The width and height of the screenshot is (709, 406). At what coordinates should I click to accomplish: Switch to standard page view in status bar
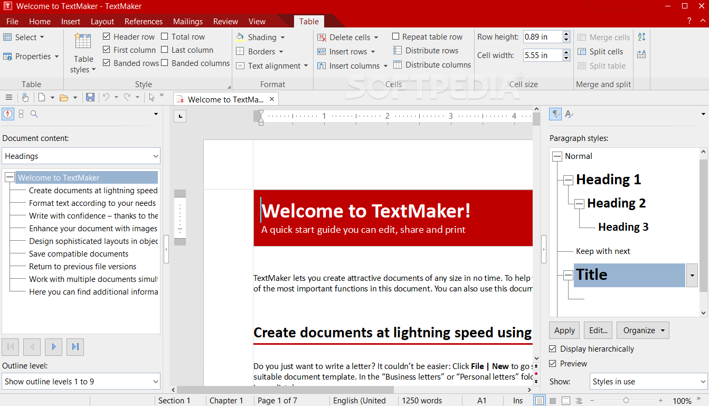click(x=539, y=401)
